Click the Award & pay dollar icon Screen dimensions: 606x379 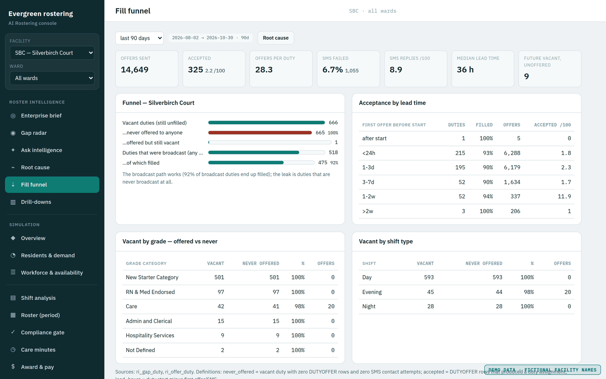click(13, 367)
